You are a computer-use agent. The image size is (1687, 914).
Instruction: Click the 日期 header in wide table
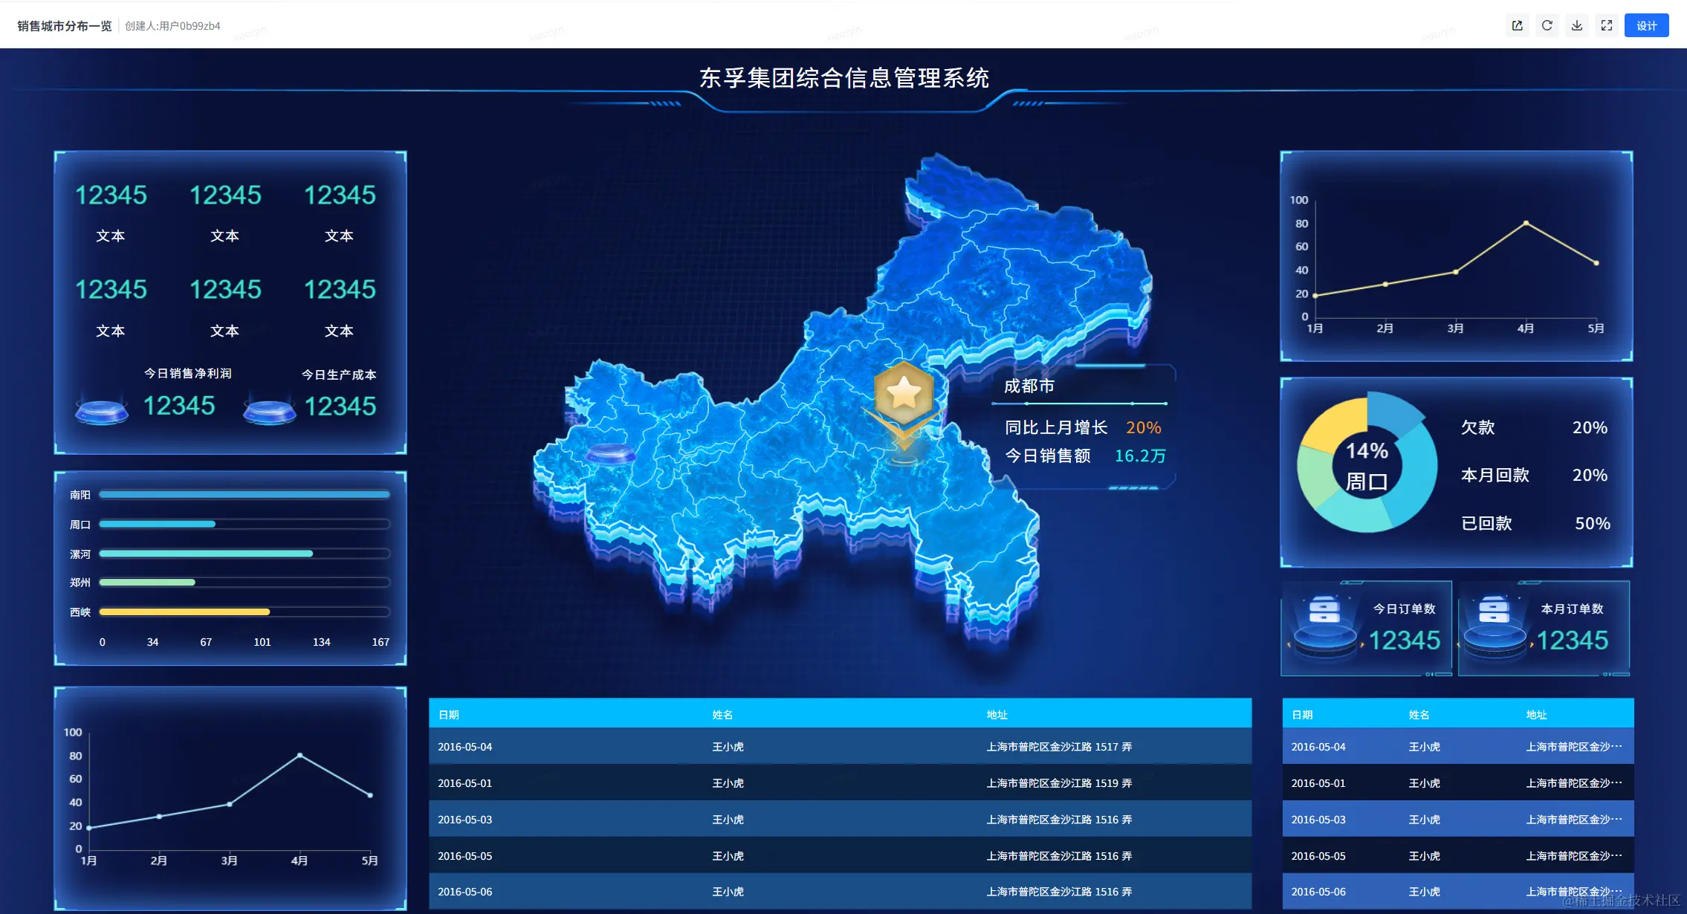point(449,715)
